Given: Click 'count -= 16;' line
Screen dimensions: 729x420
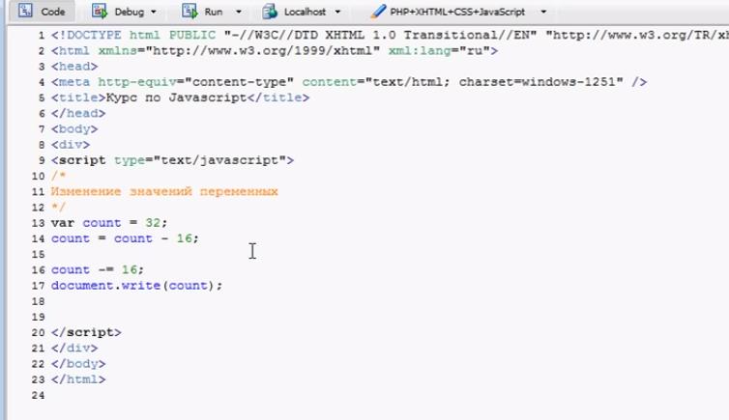Looking at the screenshot, I should coord(98,269).
